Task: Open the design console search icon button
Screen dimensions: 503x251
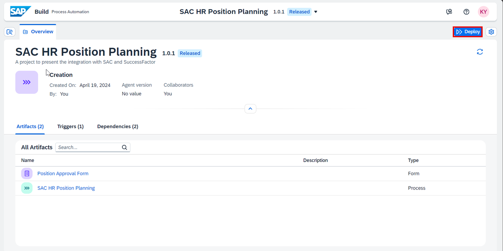Action: [x=10, y=32]
